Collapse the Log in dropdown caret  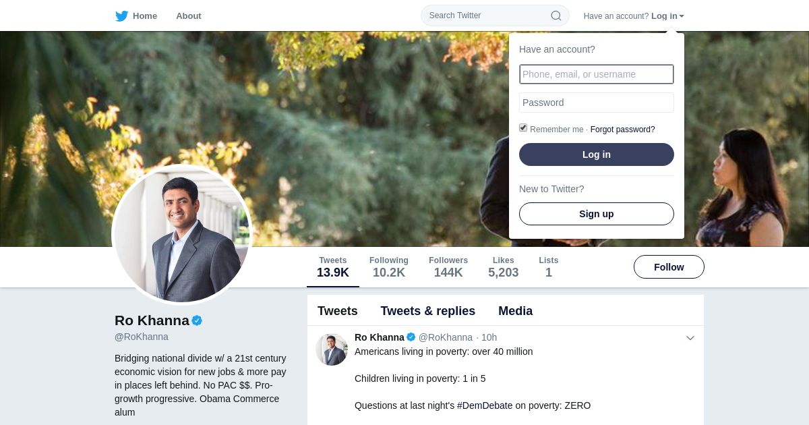click(682, 16)
